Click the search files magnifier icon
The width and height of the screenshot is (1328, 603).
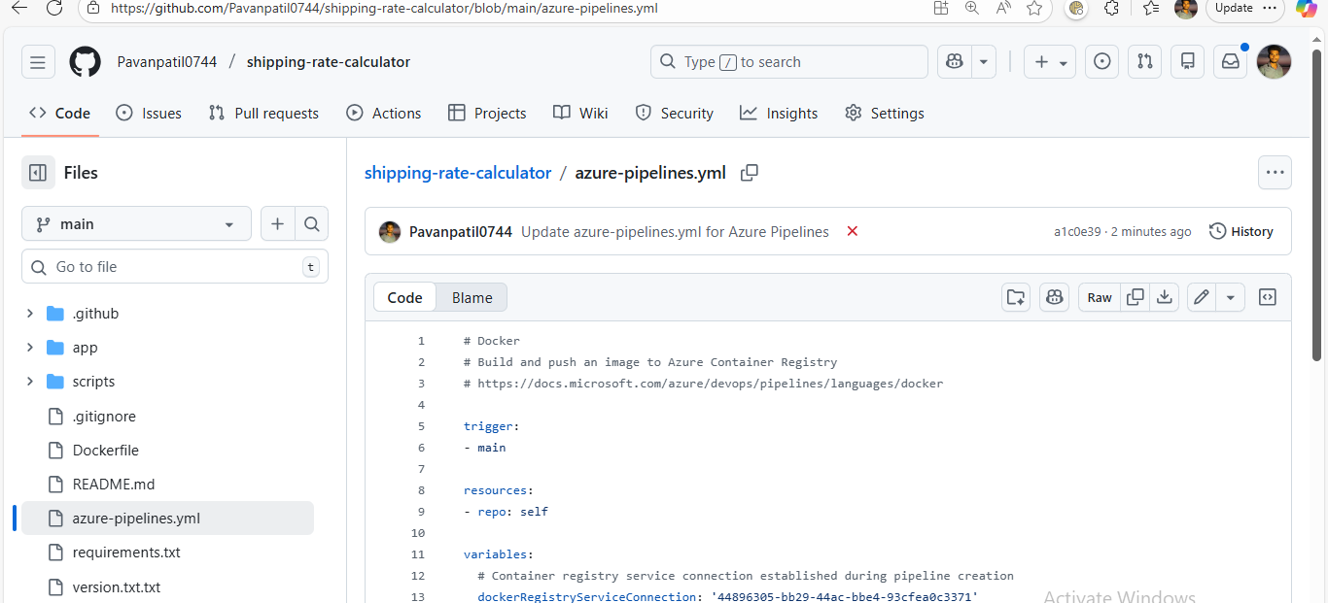tap(311, 224)
